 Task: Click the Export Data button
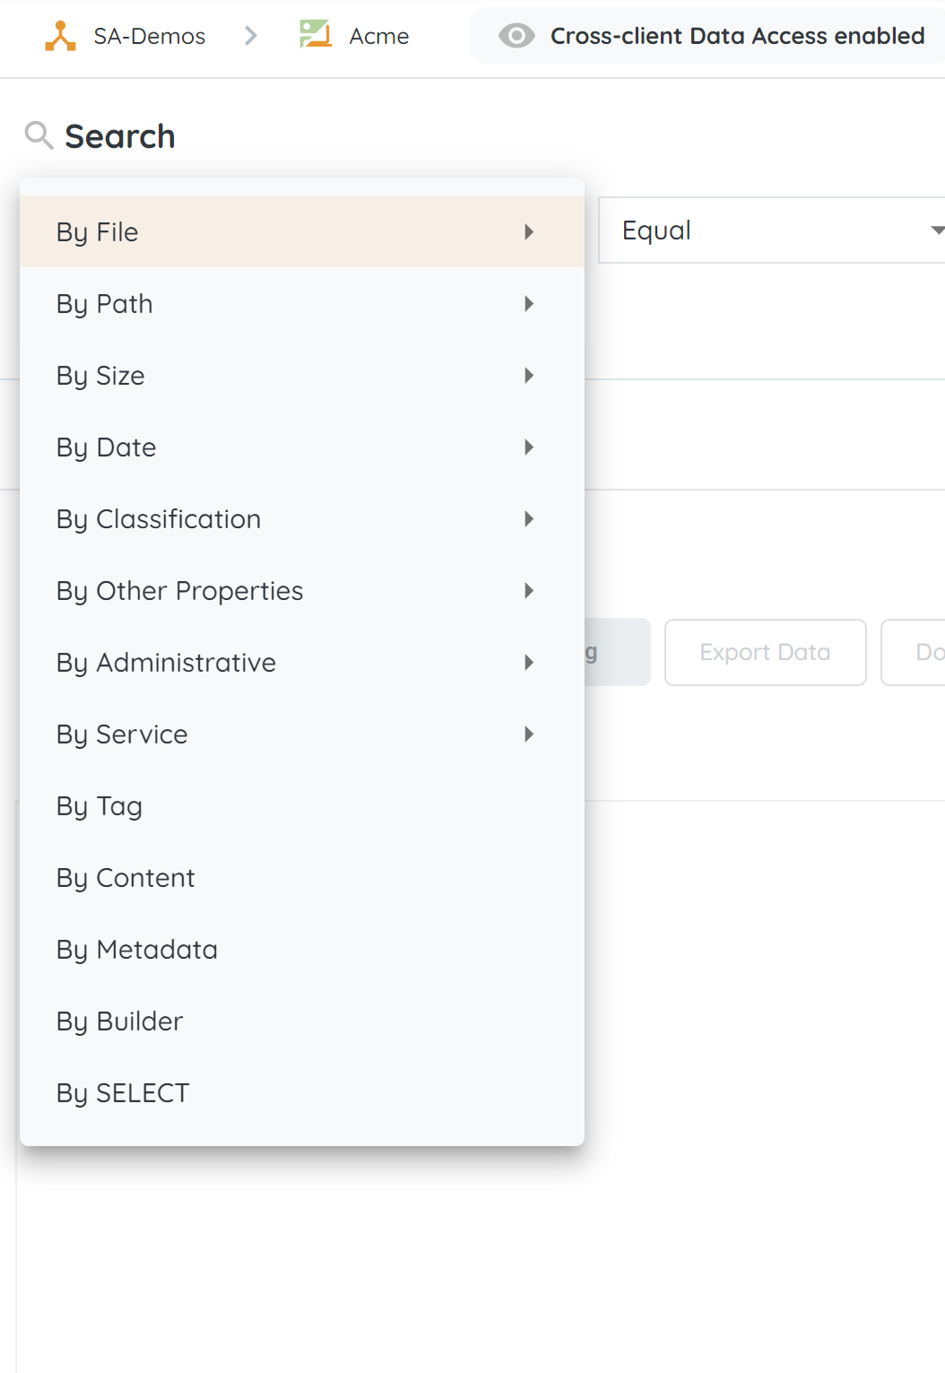(x=765, y=652)
